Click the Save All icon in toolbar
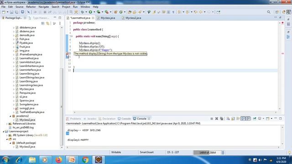 click(x=16, y=12)
